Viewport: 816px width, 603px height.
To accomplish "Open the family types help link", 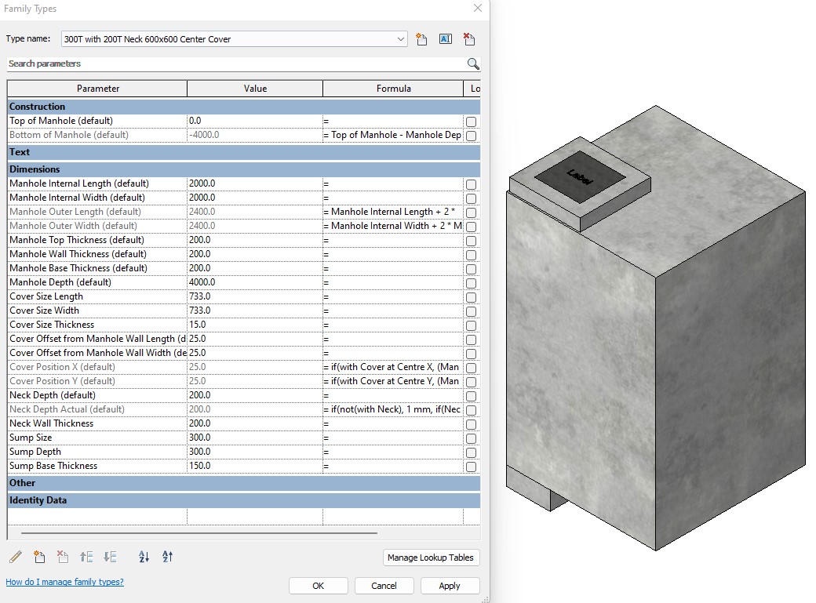I will 64,582.
